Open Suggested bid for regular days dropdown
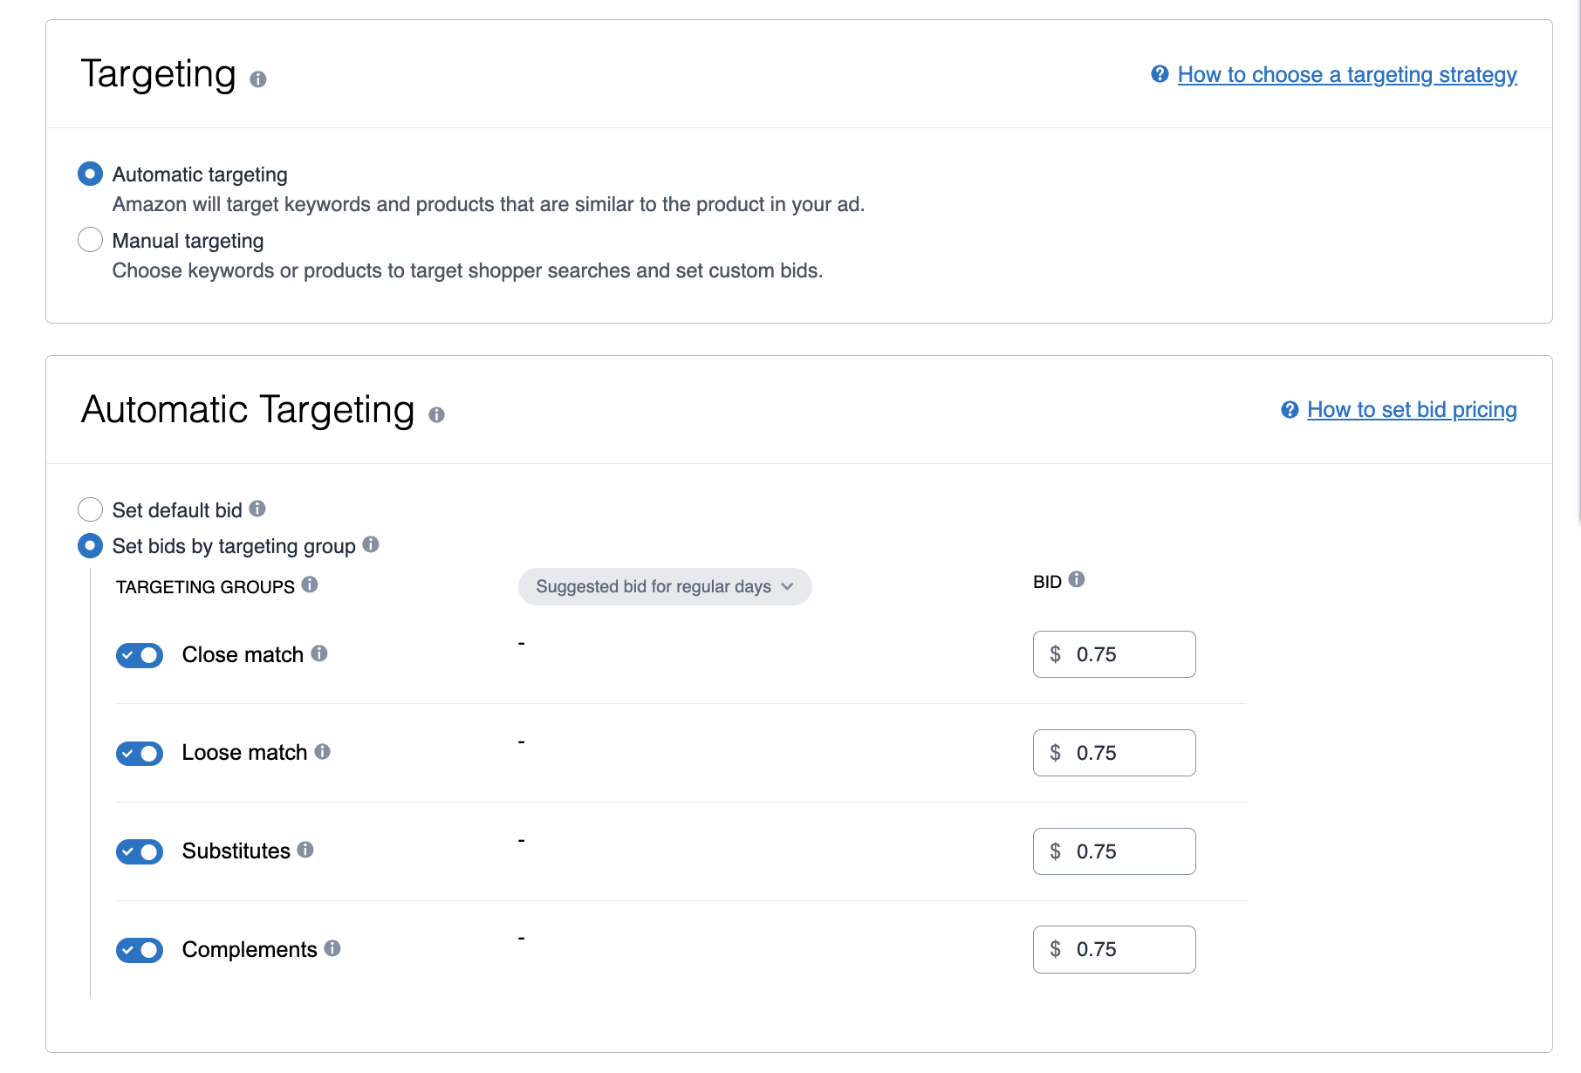 pyautogui.click(x=665, y=587)
